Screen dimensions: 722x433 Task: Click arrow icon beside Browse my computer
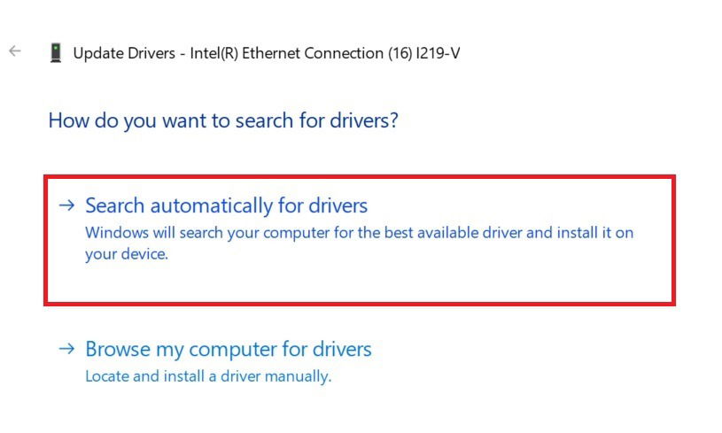click(x=66, y=349)
